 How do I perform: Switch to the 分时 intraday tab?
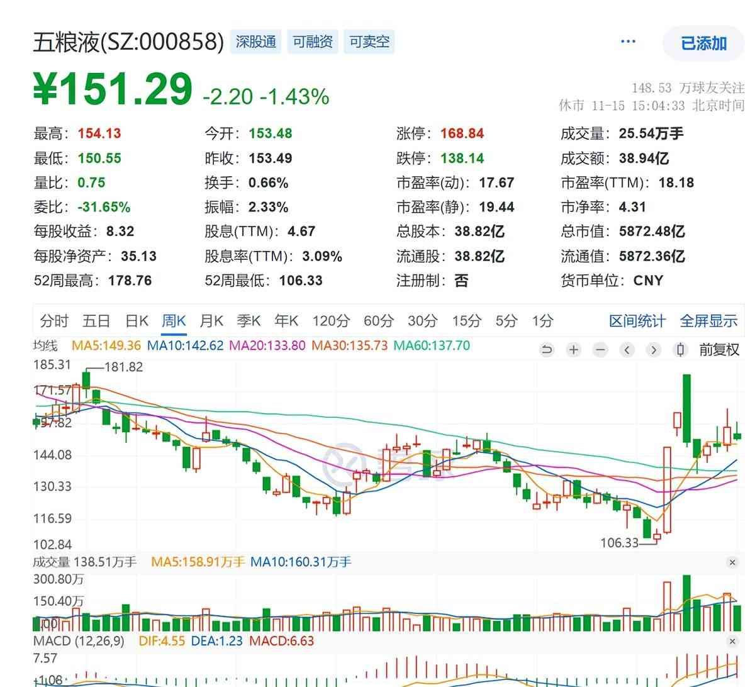tap(54, 321)
